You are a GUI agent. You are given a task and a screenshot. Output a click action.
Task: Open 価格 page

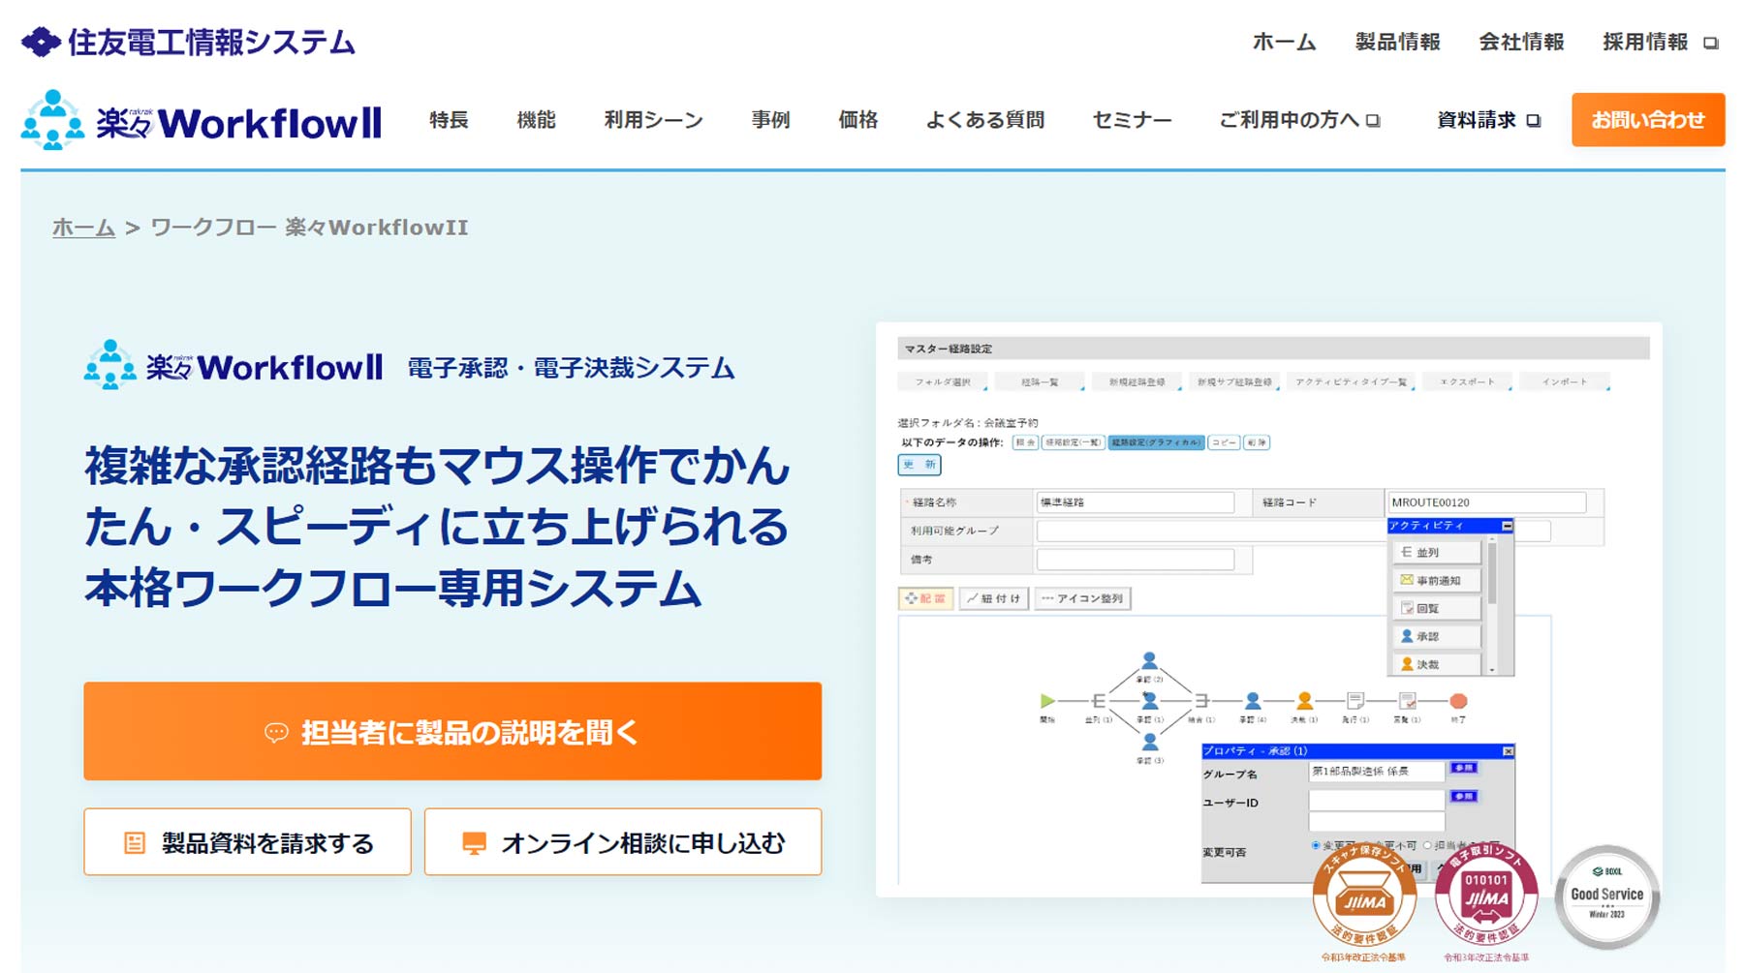point(857,120)
